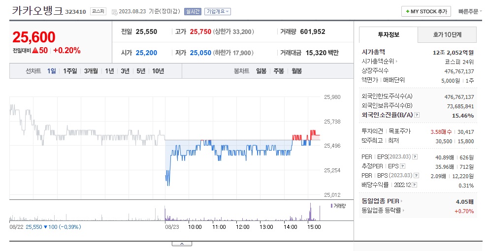Click the 시가총액 label
Image resolution: width=488 pixels, height=251 pixels.
point(373,52)
